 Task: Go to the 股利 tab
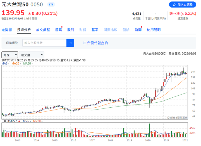tap(71, 30)
